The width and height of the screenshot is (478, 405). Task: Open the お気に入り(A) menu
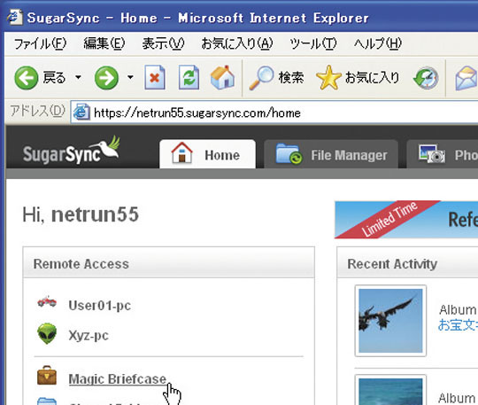tap(237, 43)
